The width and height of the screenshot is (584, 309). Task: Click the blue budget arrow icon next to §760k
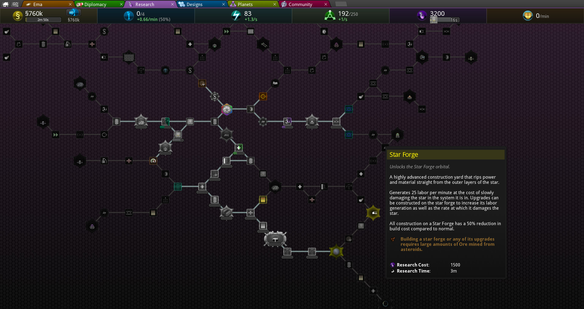point(73,13)
